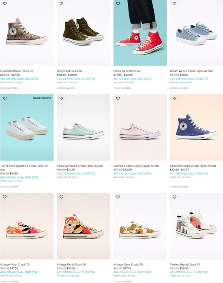Select the yellow tiger floral low top image
Image resolution: width=223 pixels, height=283 pixels.
click(x=140, y=226)
